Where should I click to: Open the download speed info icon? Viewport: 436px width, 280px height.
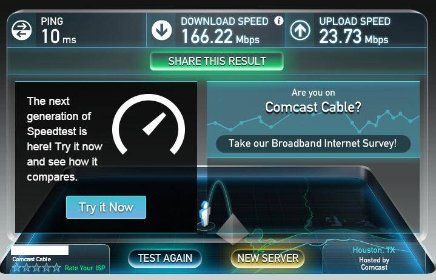tap(278, 21)
